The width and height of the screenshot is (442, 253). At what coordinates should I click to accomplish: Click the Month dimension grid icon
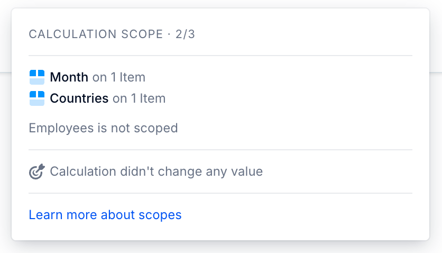point(37,77)
